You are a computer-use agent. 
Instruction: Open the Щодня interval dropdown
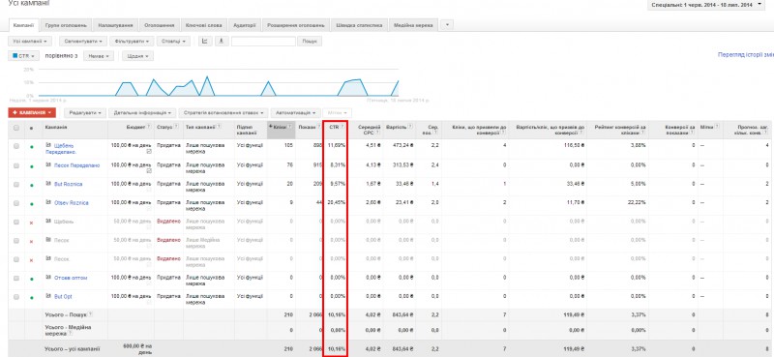(x=137, y=56)
